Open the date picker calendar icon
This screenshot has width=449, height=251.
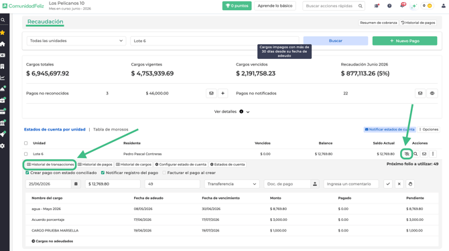[x=76, y=184]
